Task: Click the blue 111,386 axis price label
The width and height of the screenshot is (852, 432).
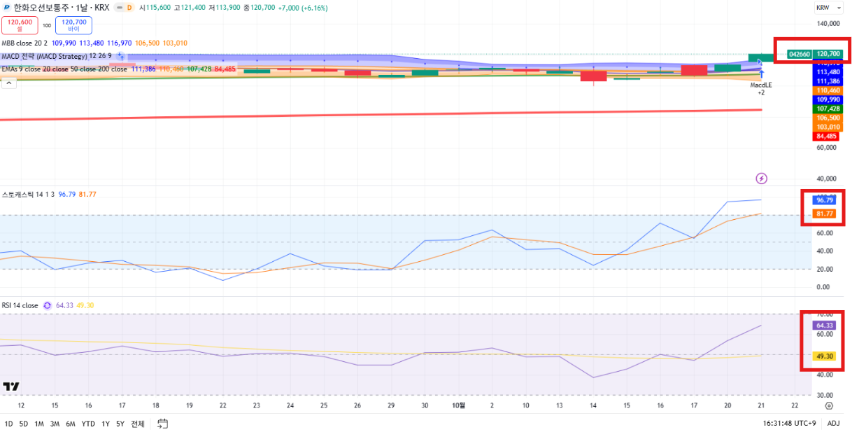Action: pyautogui.click(x=828, y=81)
